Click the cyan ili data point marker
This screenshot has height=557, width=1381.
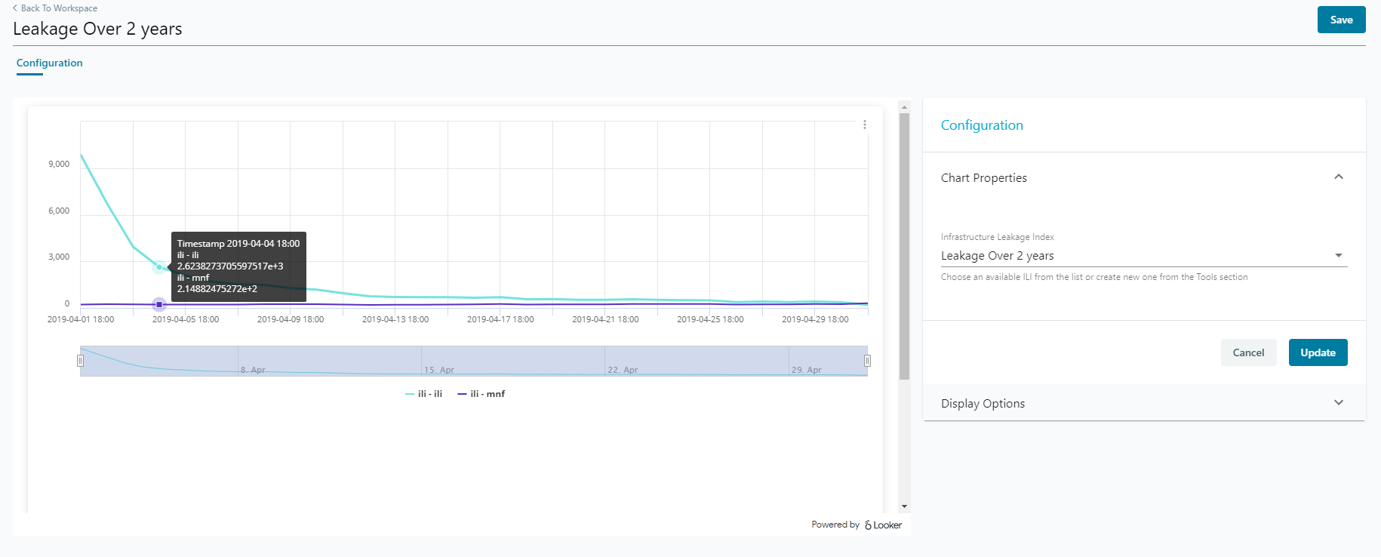pyautogui.click(x=159, y=266)
